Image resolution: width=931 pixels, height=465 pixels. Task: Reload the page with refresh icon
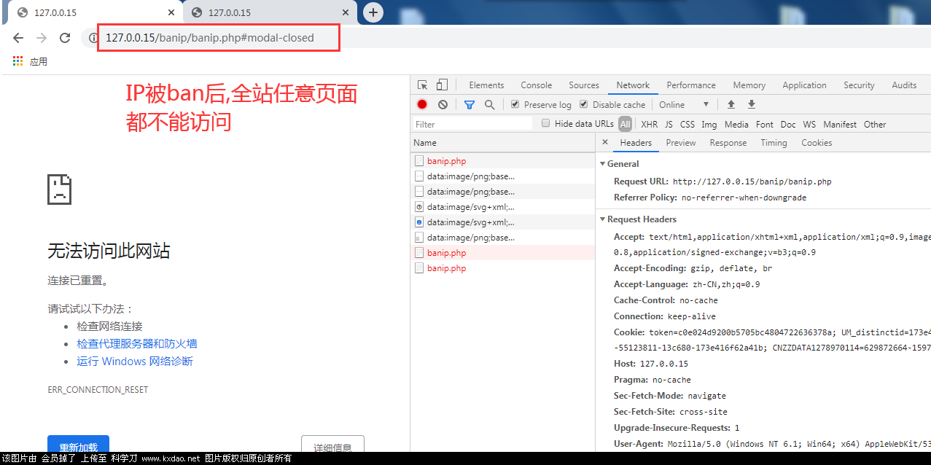pos(65,38)
